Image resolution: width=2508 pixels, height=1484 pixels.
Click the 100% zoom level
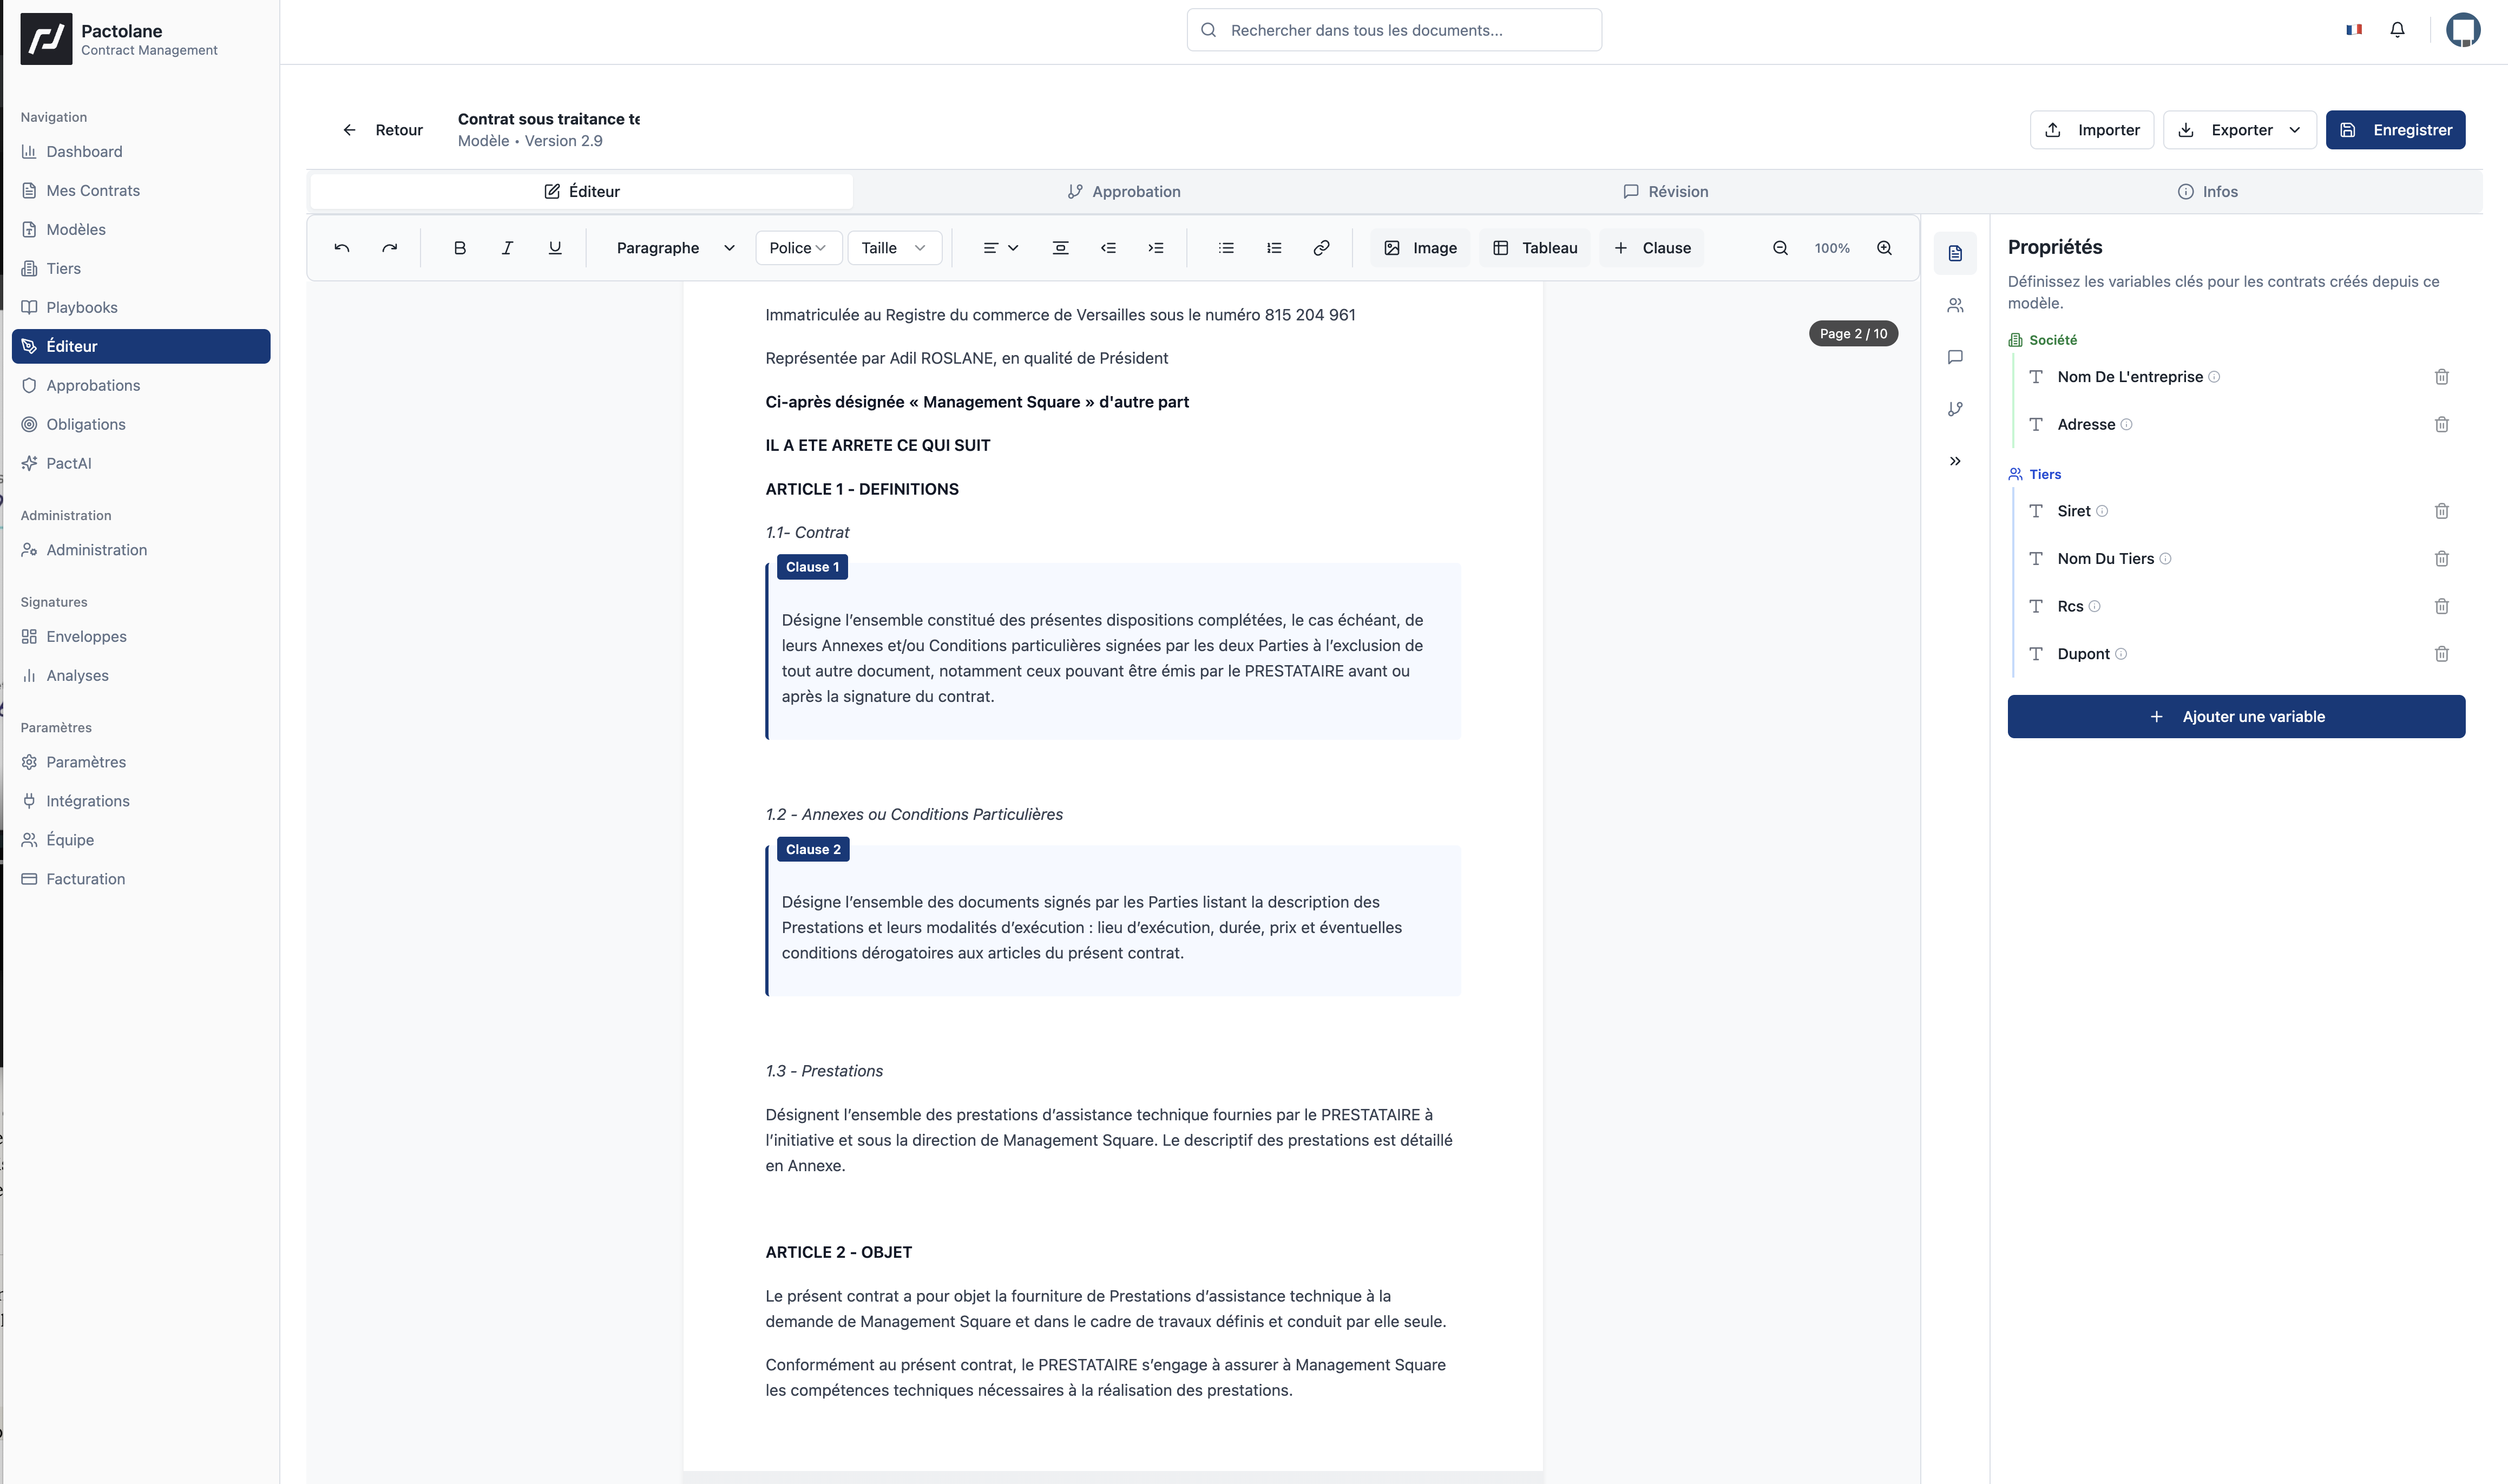tap(1832, 248)
